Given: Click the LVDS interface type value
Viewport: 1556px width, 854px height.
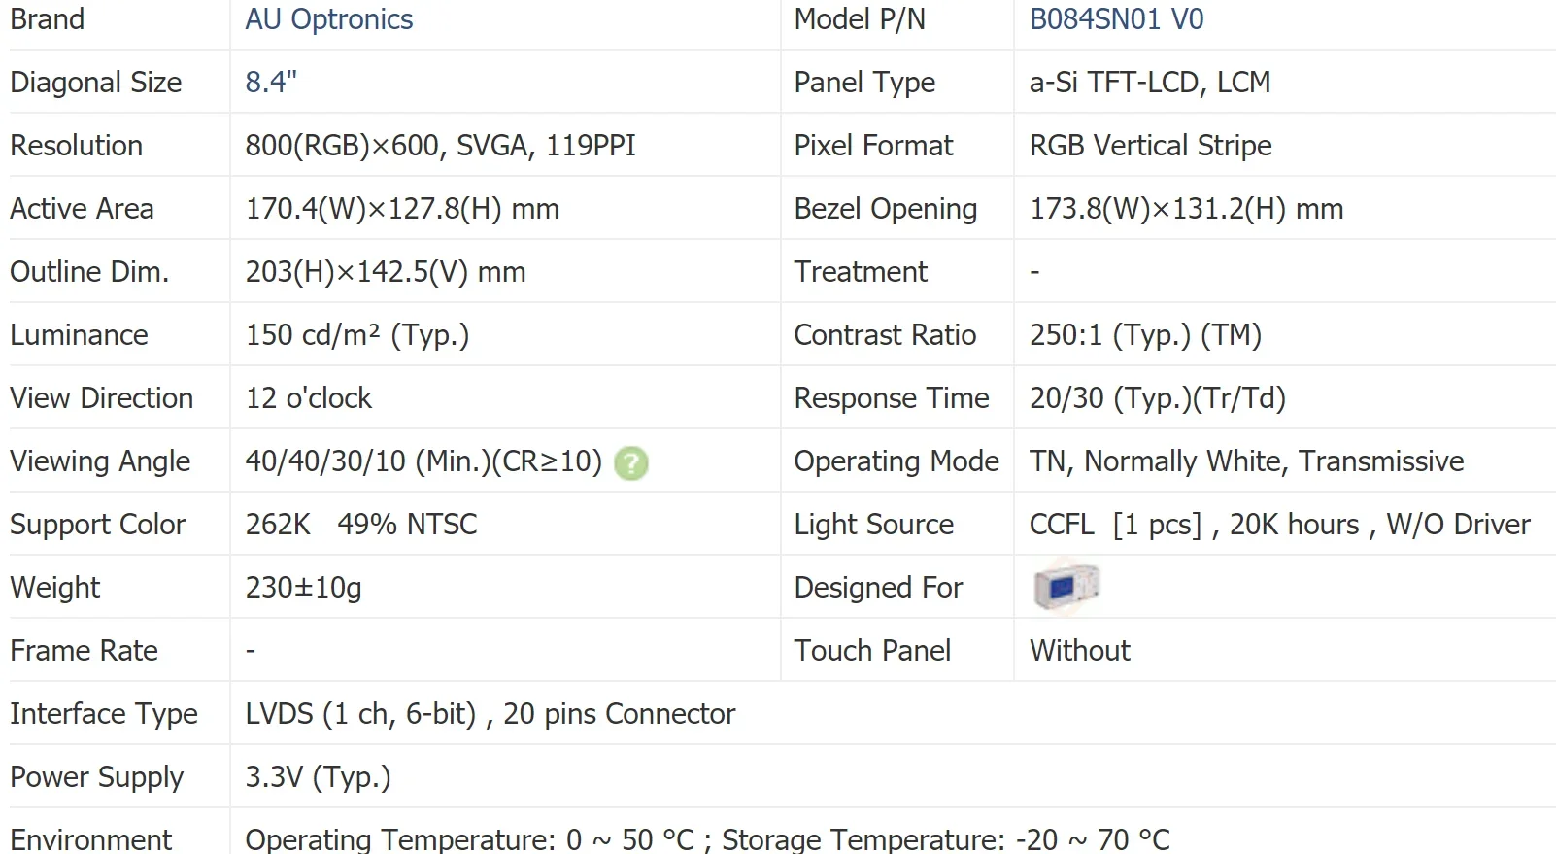Looking at the screenshot, I should click(490, 714).
